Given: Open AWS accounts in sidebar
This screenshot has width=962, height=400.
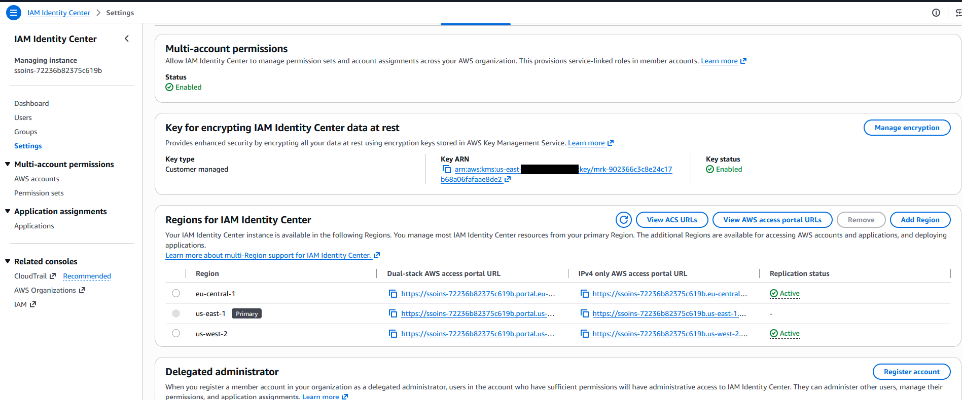Looking at the screenshot, I should pyautogui.click(x=37, y=179).
